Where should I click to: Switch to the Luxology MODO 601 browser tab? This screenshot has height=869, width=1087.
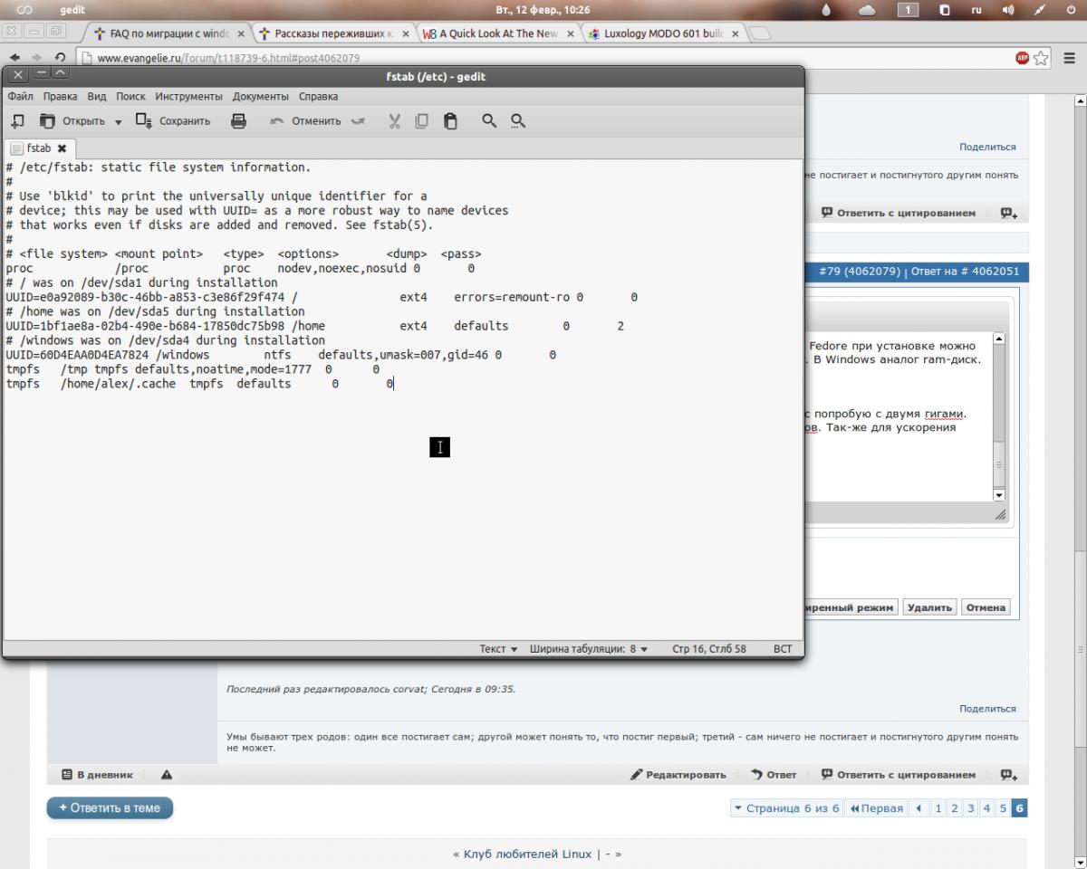[x=661, y=33]
